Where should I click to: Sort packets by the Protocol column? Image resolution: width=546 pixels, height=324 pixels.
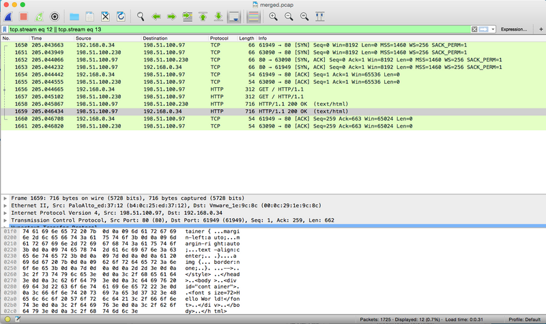click(x=219, y=38)
